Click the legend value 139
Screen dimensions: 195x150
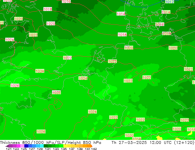(80, 149)
